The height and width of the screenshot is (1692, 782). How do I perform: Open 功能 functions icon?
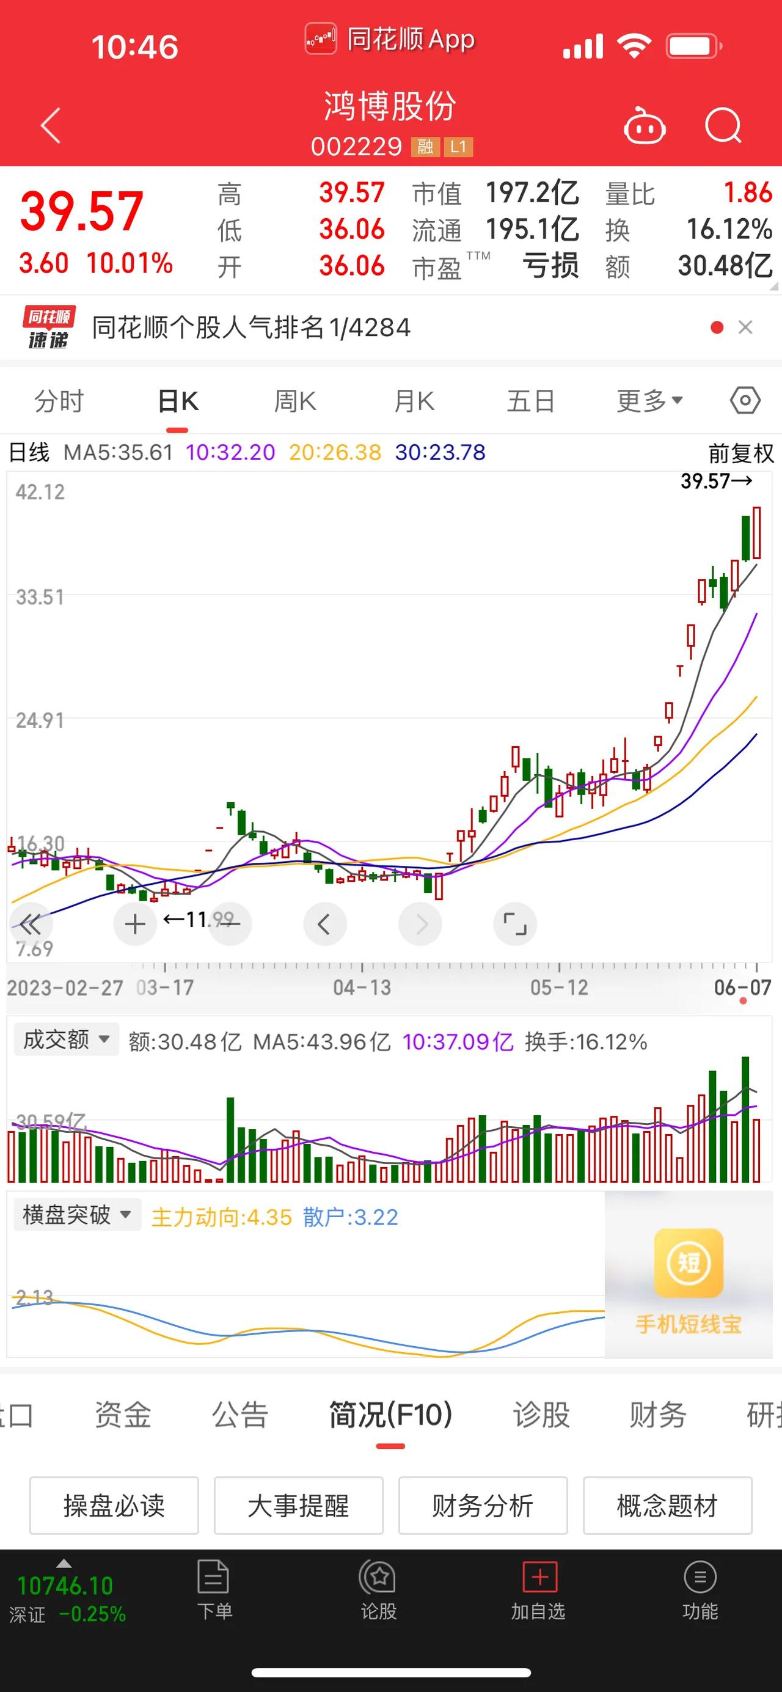coord(700,1577)
